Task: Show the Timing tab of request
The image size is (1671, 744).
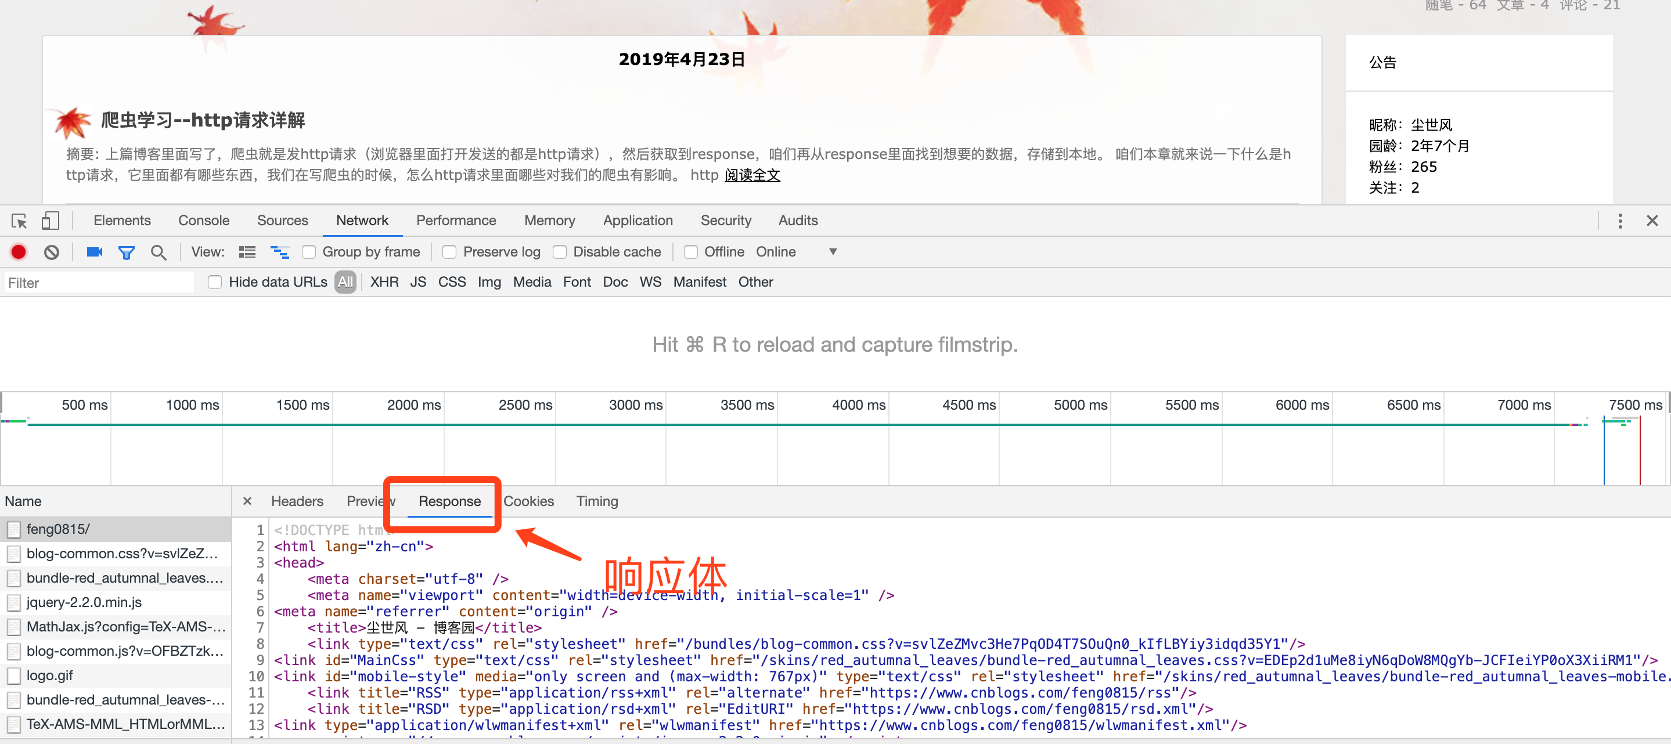Action: [597, 501]
